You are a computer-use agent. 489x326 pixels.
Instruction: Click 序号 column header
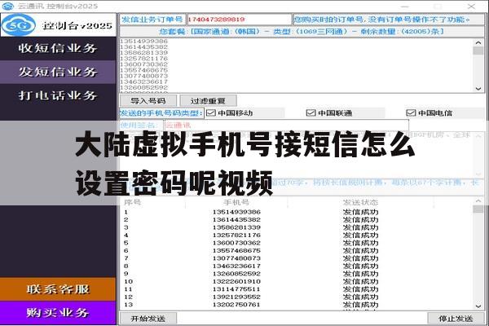click(x=133, y=202)
